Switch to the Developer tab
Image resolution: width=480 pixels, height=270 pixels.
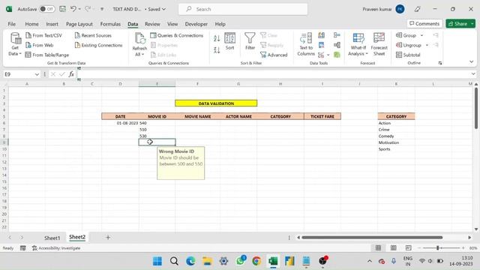(196, 24)
